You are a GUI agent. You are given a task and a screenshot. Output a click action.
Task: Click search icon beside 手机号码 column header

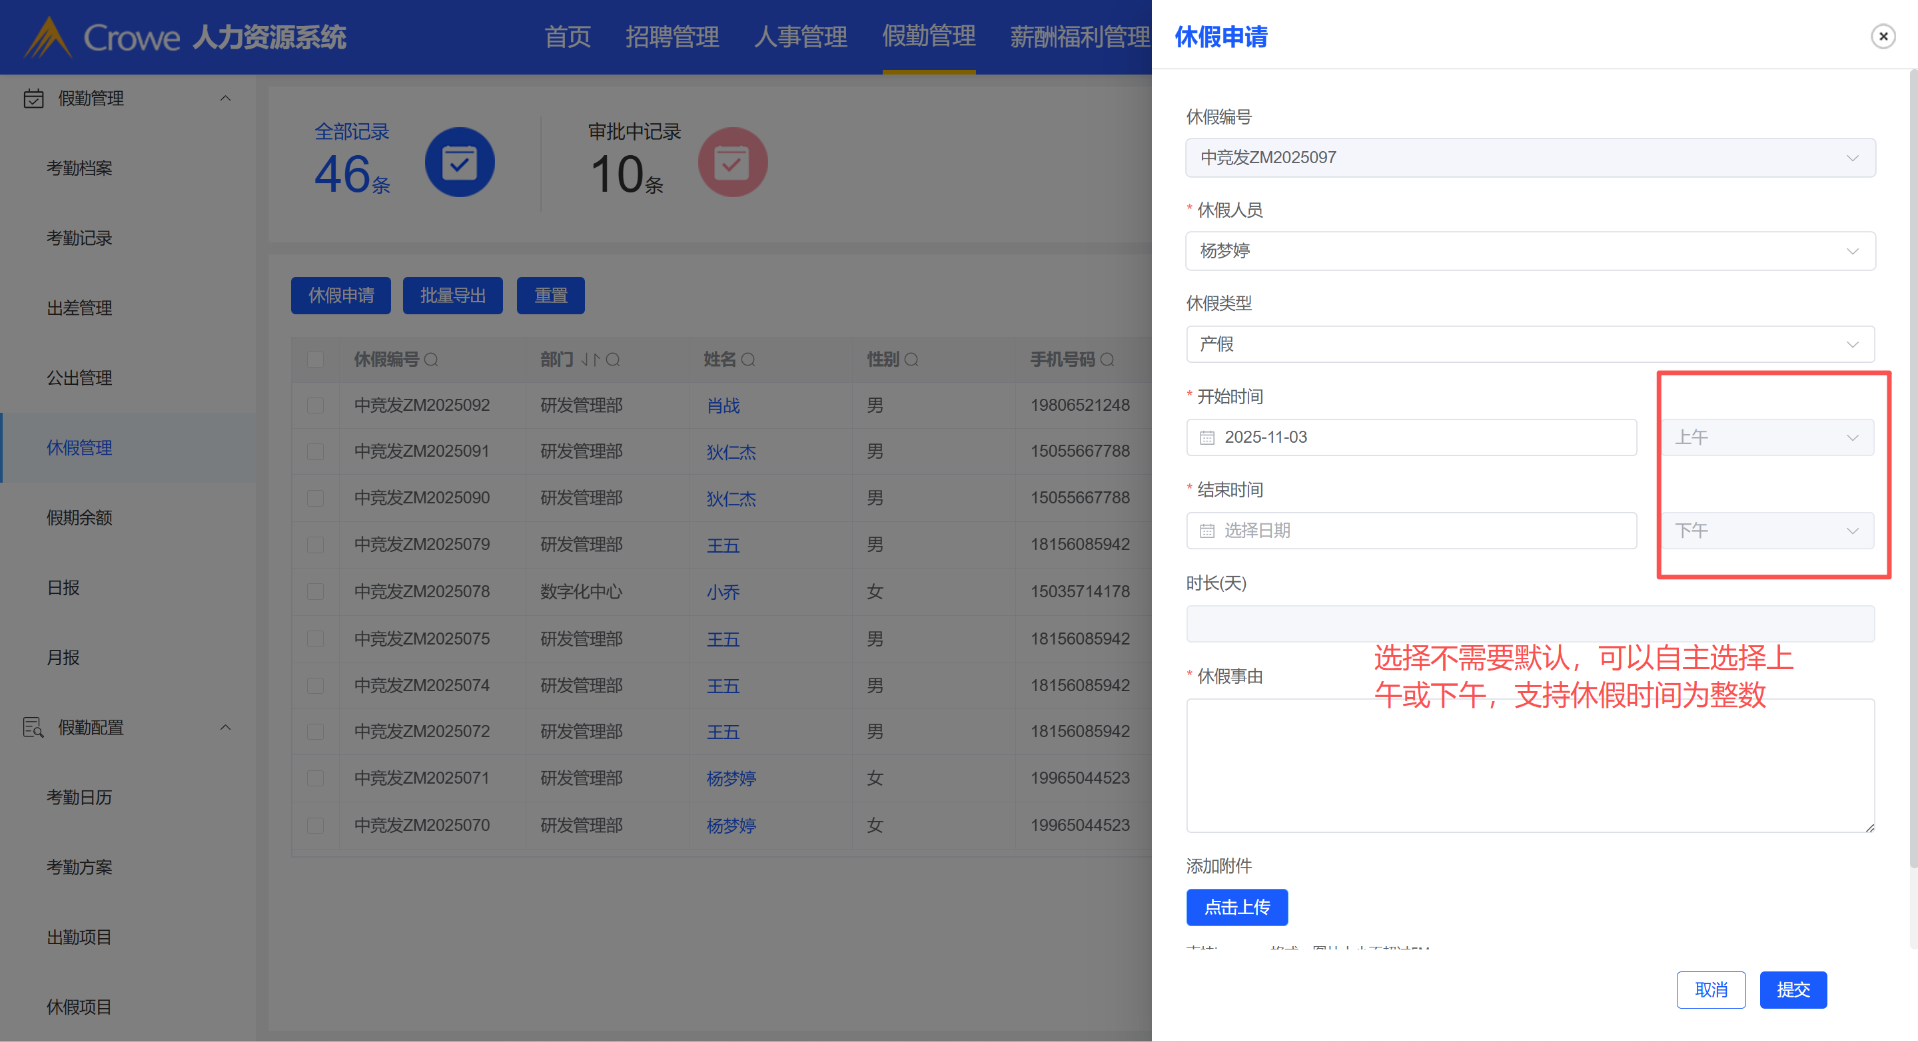tap(1107, 360)
